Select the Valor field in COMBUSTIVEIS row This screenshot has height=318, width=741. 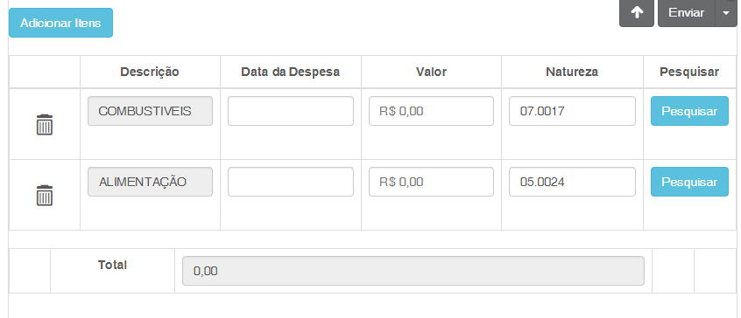click(431, 111)
